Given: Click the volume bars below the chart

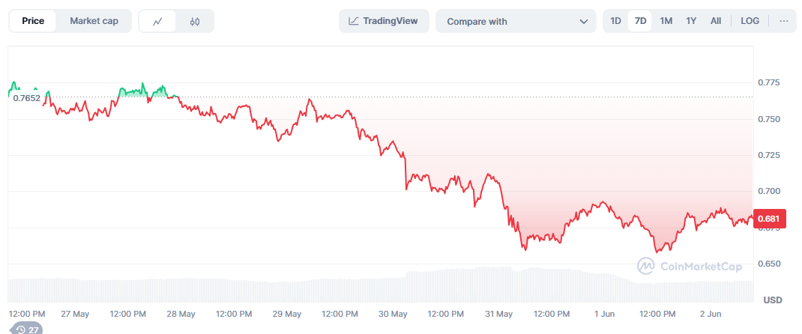Looking at the screenshot, I should click(375, 286).
